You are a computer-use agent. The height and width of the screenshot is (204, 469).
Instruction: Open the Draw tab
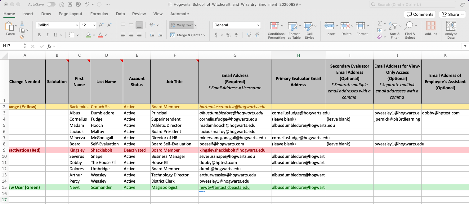point(46,14)
